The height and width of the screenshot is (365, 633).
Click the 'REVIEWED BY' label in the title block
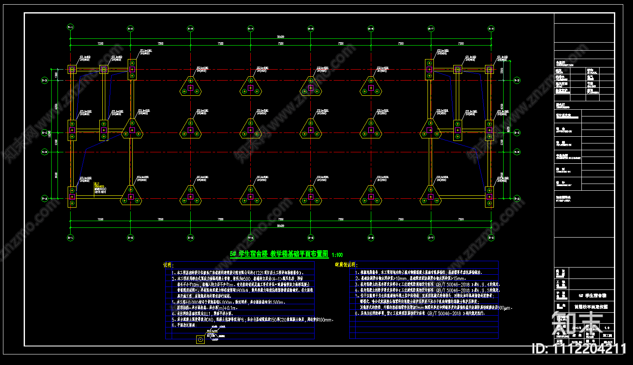[564, 145]
